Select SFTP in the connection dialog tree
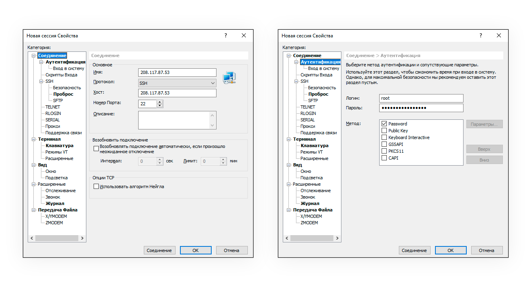The image size is (531, 287). [x=58, y=101]
